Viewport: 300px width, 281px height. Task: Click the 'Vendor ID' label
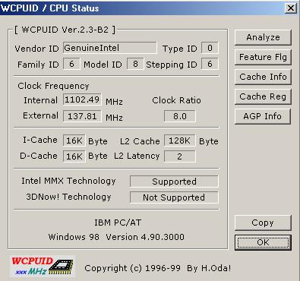(x=36, y=49)
